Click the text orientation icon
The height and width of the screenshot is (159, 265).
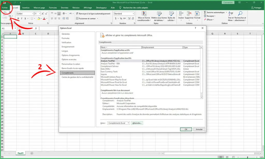[64, 13]
